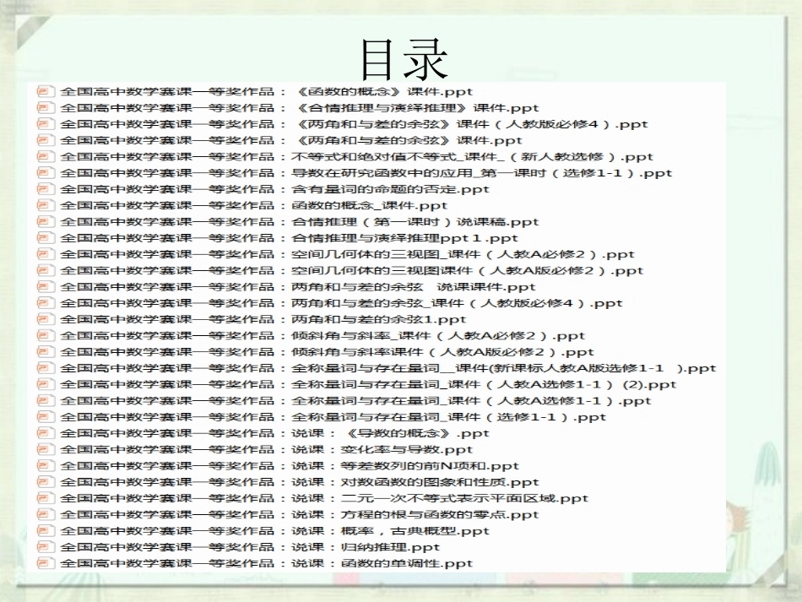The image size is (802, 602).
Task: Click the icon beside 说课：《导数的概念》.ppt
Action: tap(45, 433)
